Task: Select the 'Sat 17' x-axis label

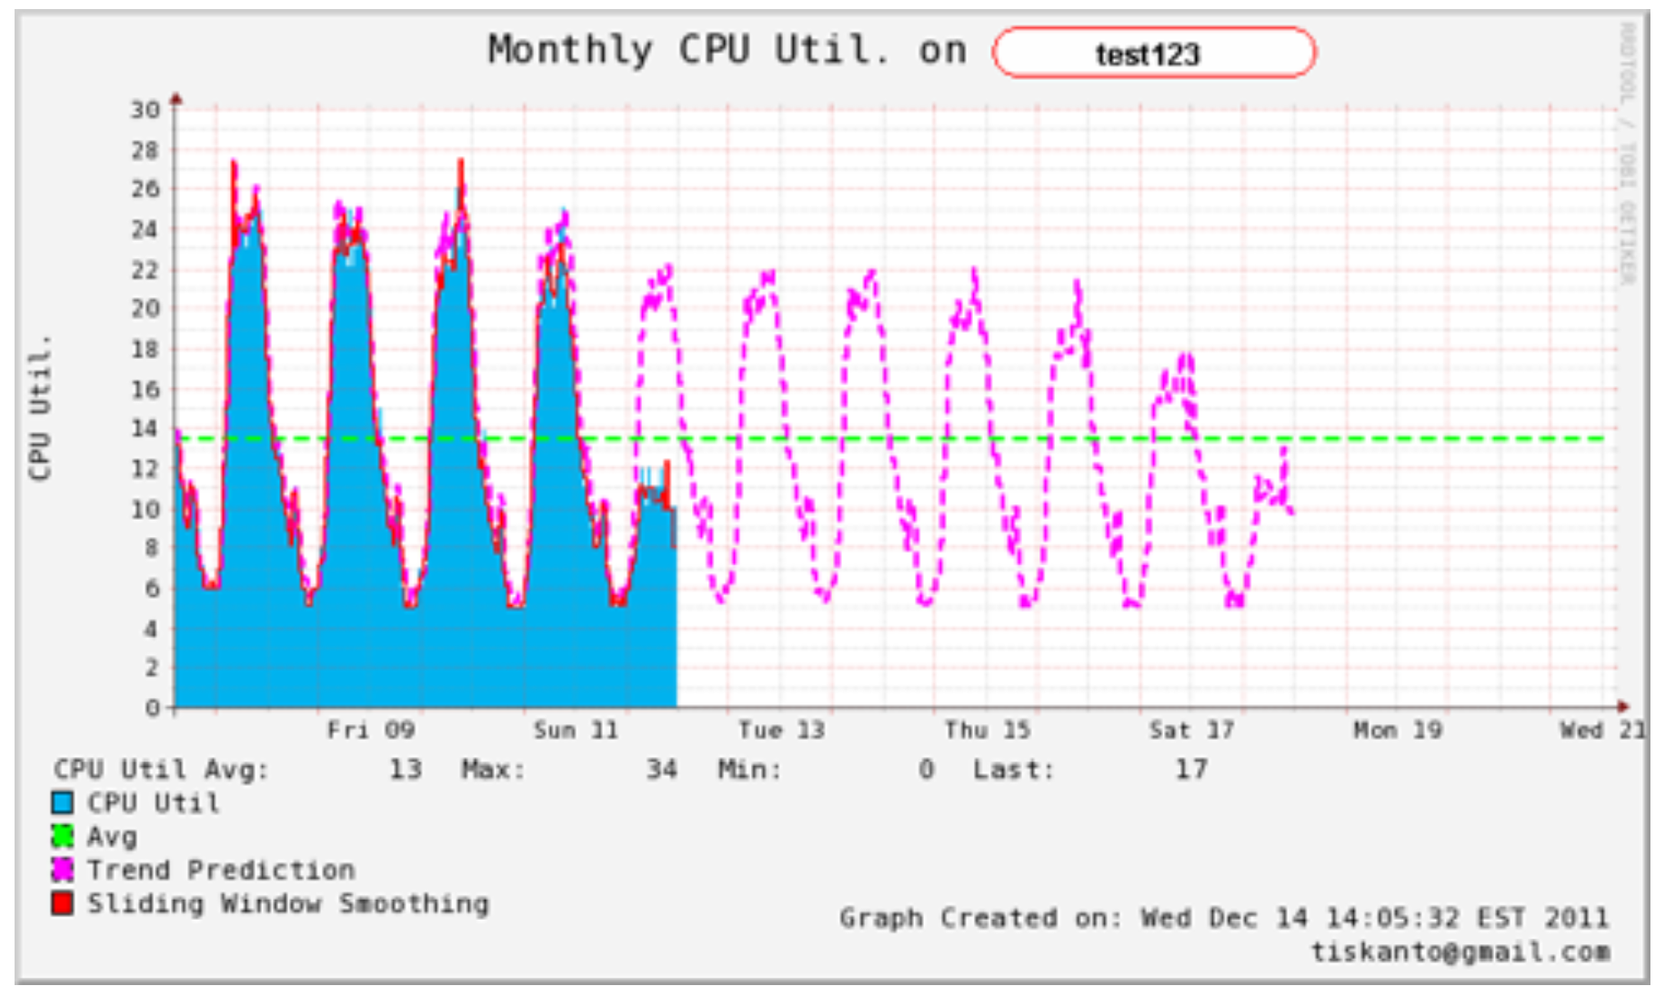Action: click(1191, 730)
